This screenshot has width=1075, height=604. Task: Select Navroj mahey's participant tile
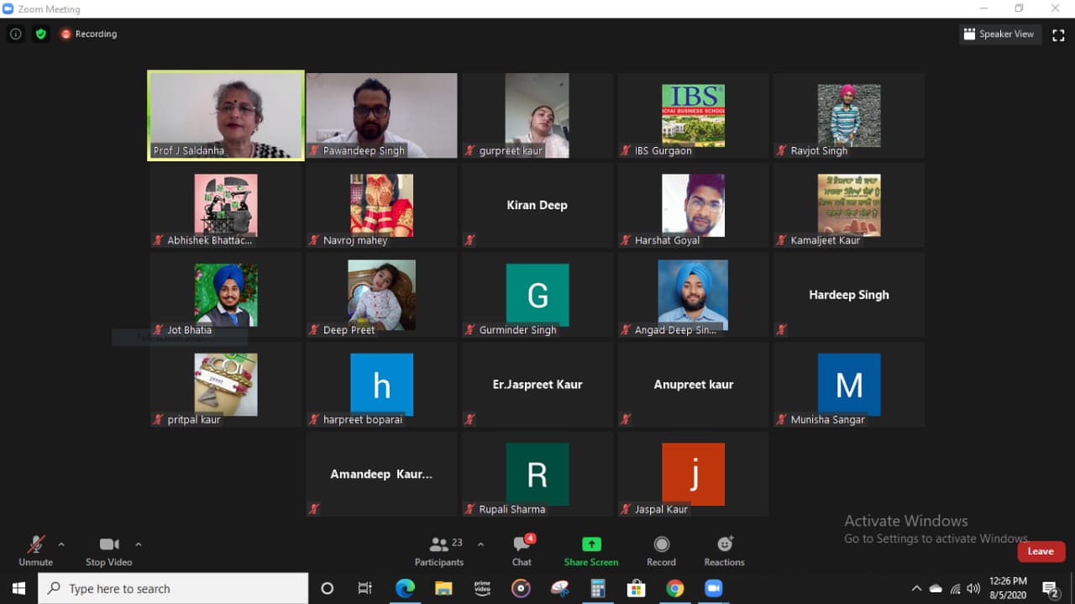381,205
